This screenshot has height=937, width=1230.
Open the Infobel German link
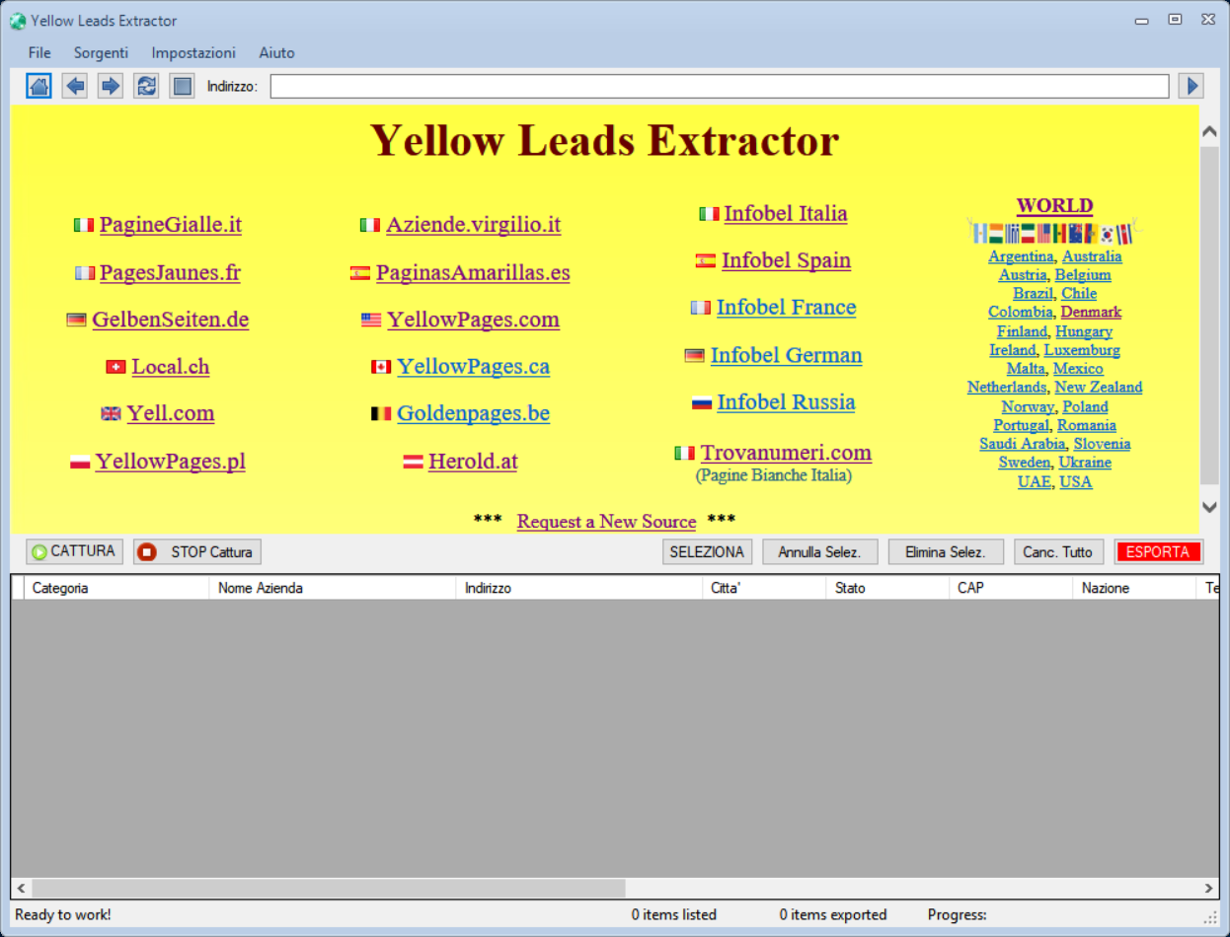pyautogui.click(x=786, y=355)
